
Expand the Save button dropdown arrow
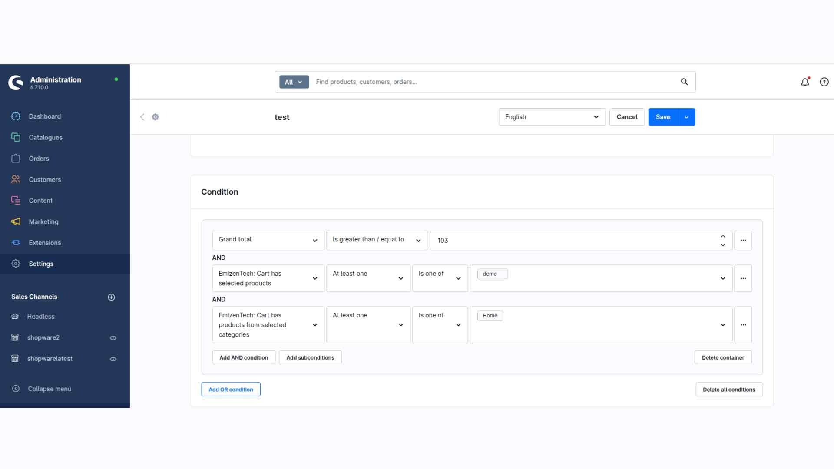[x=686, y=117]
